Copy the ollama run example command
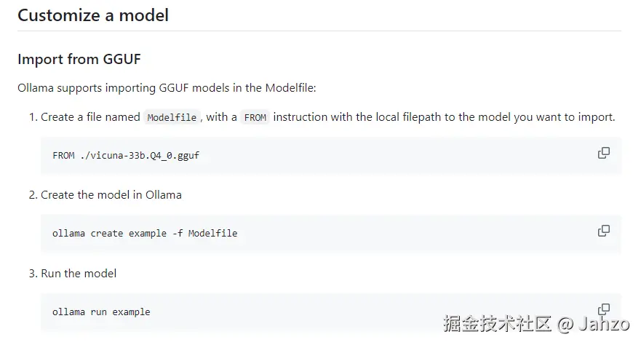The width and height of the screenshot is (641, 345). point(603,309)
